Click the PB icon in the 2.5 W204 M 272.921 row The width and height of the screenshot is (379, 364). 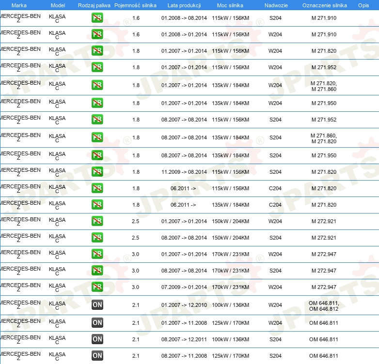(97, 221)
